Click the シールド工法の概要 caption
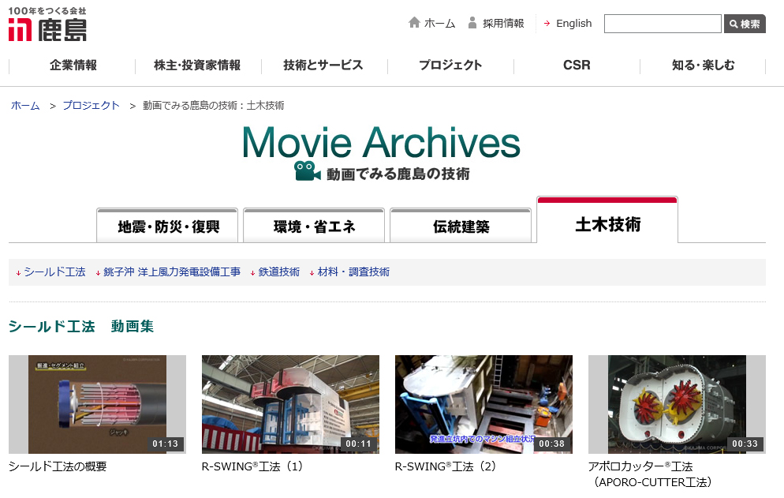Screen dimensions: 784x498 pos(58,466)
